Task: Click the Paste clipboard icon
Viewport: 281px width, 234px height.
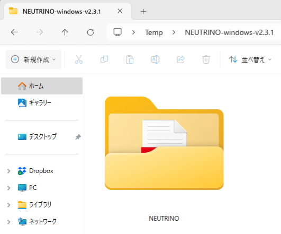Action: click(130, 59)
